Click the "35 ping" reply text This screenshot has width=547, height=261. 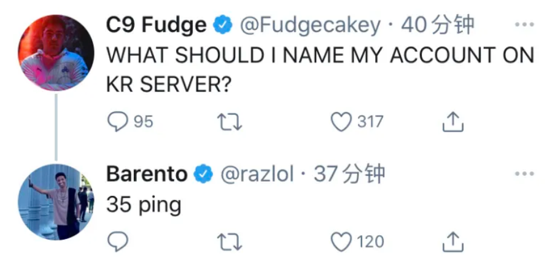tap(144, 204)
